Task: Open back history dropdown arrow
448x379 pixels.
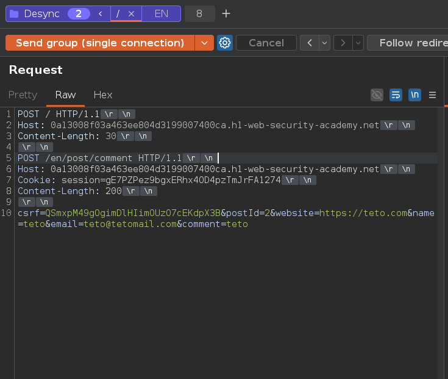Action: pos(324,43)
